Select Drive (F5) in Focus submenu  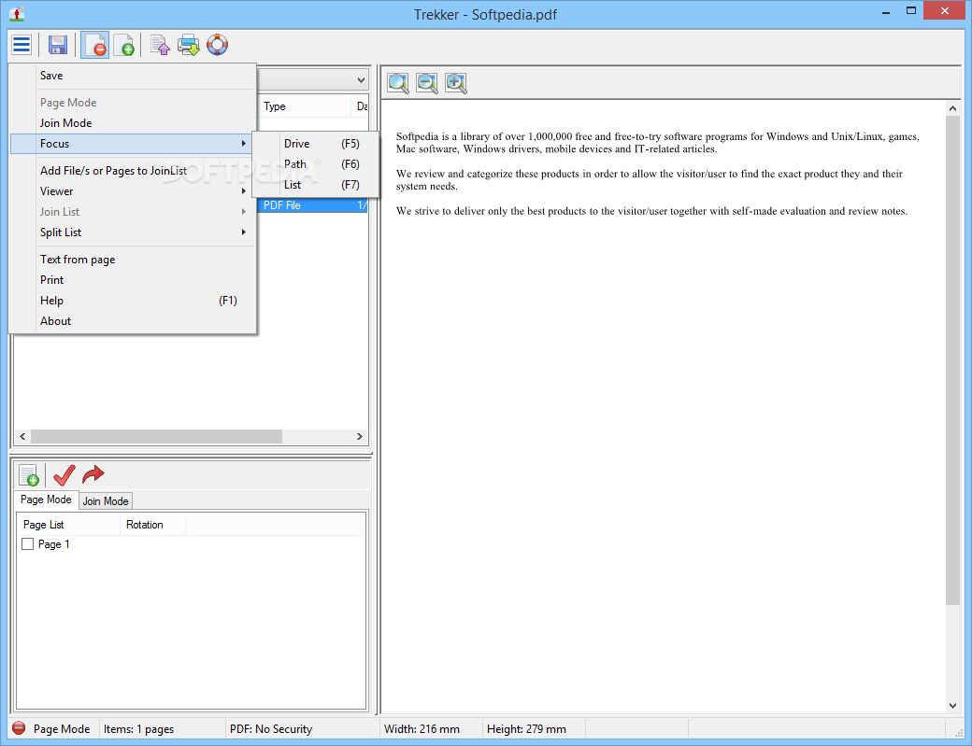click(x=316, y=144)
